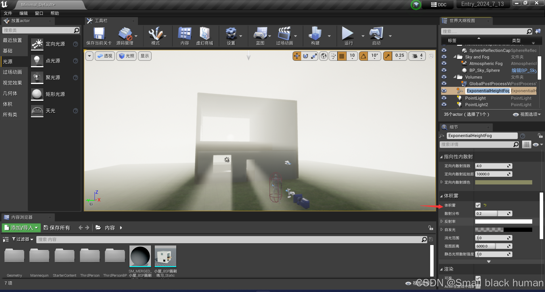Viewport: 545px width, 292px height.
Task: Select the Point Light (点光源) actor icon
Action: pos(37,61)
